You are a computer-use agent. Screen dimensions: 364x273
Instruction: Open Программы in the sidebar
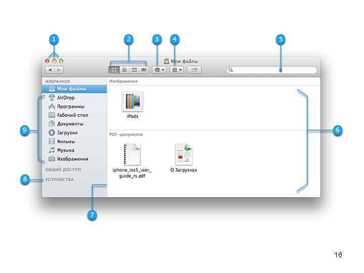pos(74,107)
